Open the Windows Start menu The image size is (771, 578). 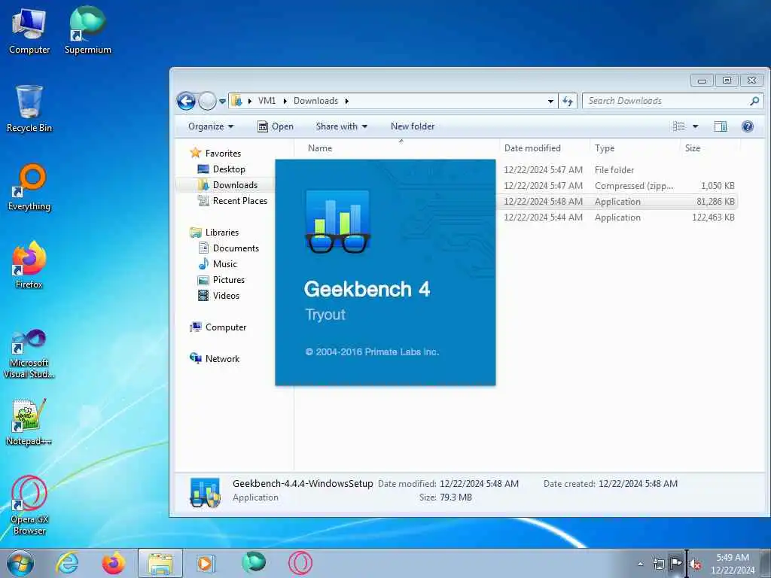point(20,563)
